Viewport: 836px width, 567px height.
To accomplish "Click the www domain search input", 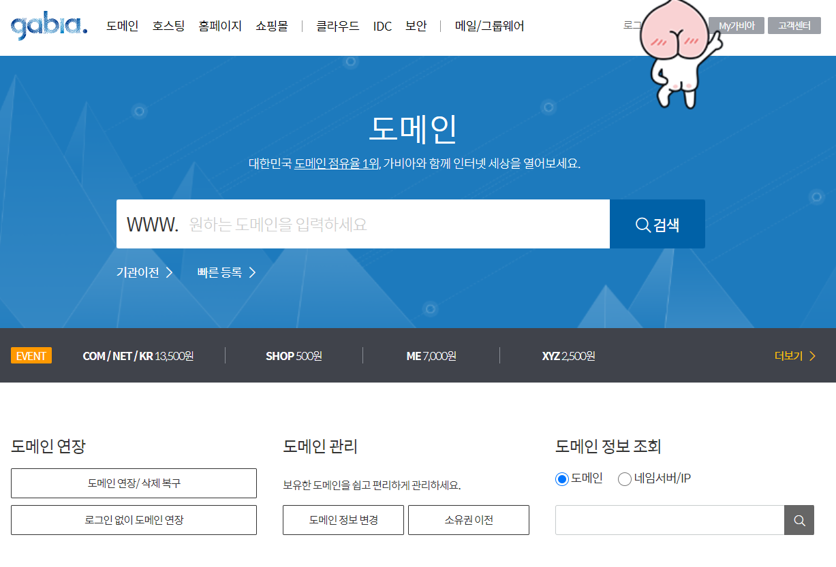I will click(x=363, y=224).
